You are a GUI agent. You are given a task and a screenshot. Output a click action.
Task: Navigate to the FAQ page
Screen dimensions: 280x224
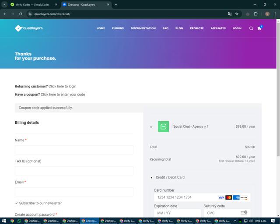(165, 28)
